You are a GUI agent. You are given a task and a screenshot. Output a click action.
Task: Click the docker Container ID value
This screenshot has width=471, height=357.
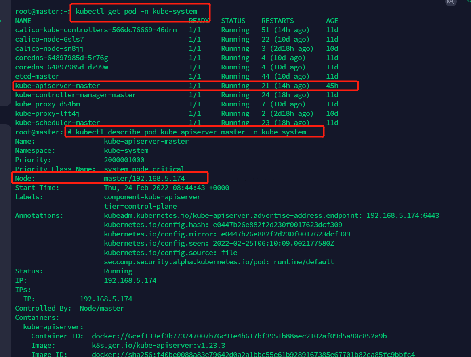coord(239,336)
